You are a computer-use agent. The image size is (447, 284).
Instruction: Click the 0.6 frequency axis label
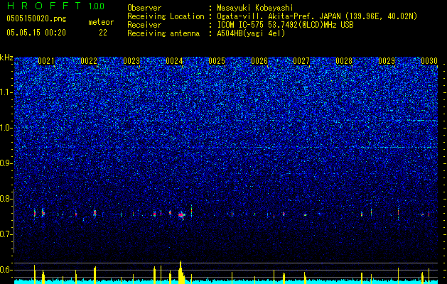[6, 270]
